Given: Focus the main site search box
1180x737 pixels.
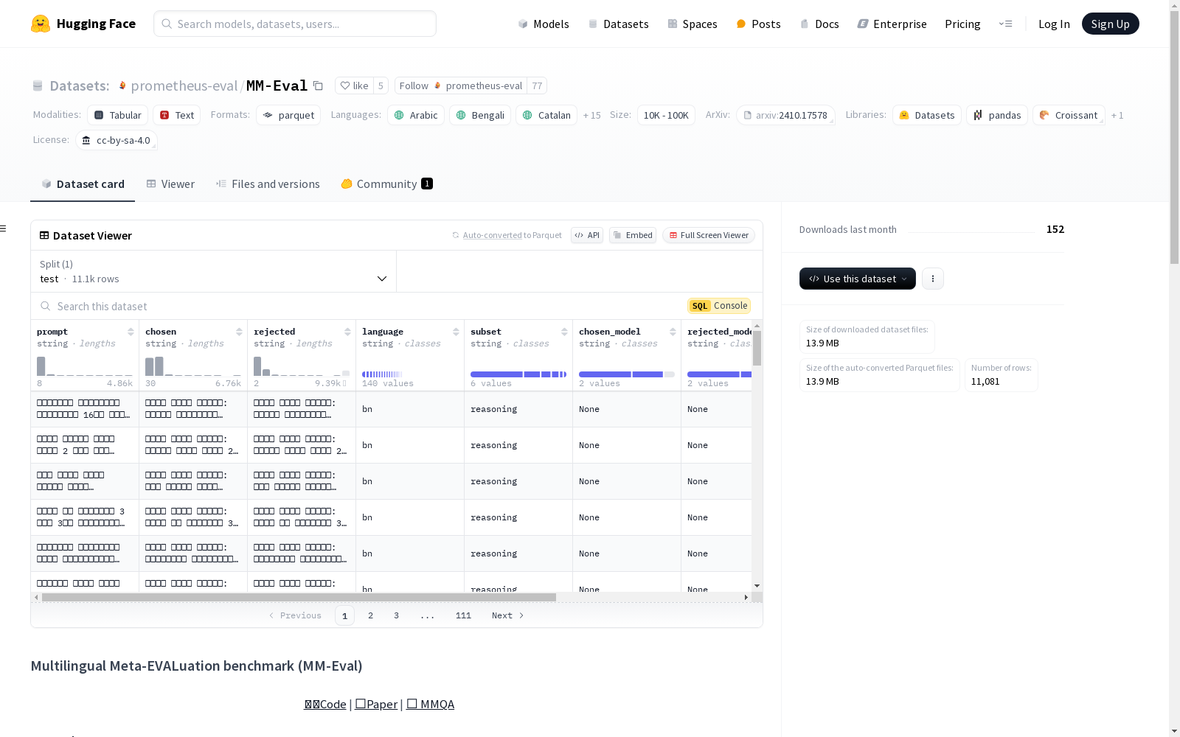Looking at the screenshot, I should click(295, 24).
